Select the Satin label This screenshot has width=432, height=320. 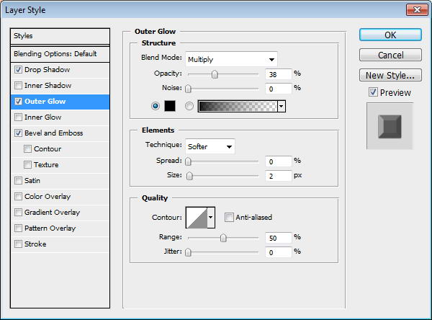32,181
